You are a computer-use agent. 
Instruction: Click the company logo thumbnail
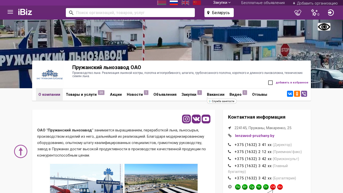(49, 74)
